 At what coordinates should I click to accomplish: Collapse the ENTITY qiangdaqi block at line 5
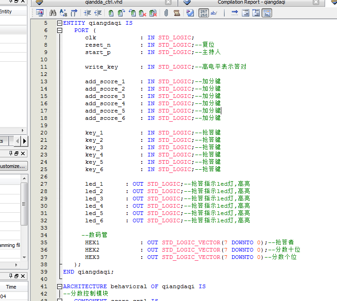point(59,23)
